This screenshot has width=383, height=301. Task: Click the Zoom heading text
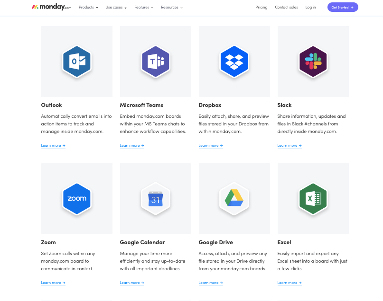[48, 242]
